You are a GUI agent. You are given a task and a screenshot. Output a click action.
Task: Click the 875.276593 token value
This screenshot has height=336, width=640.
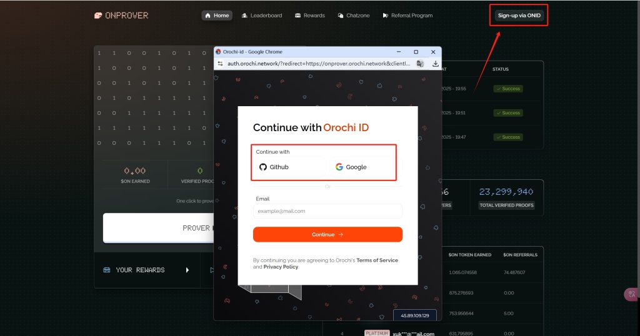(x=461, y=293)
